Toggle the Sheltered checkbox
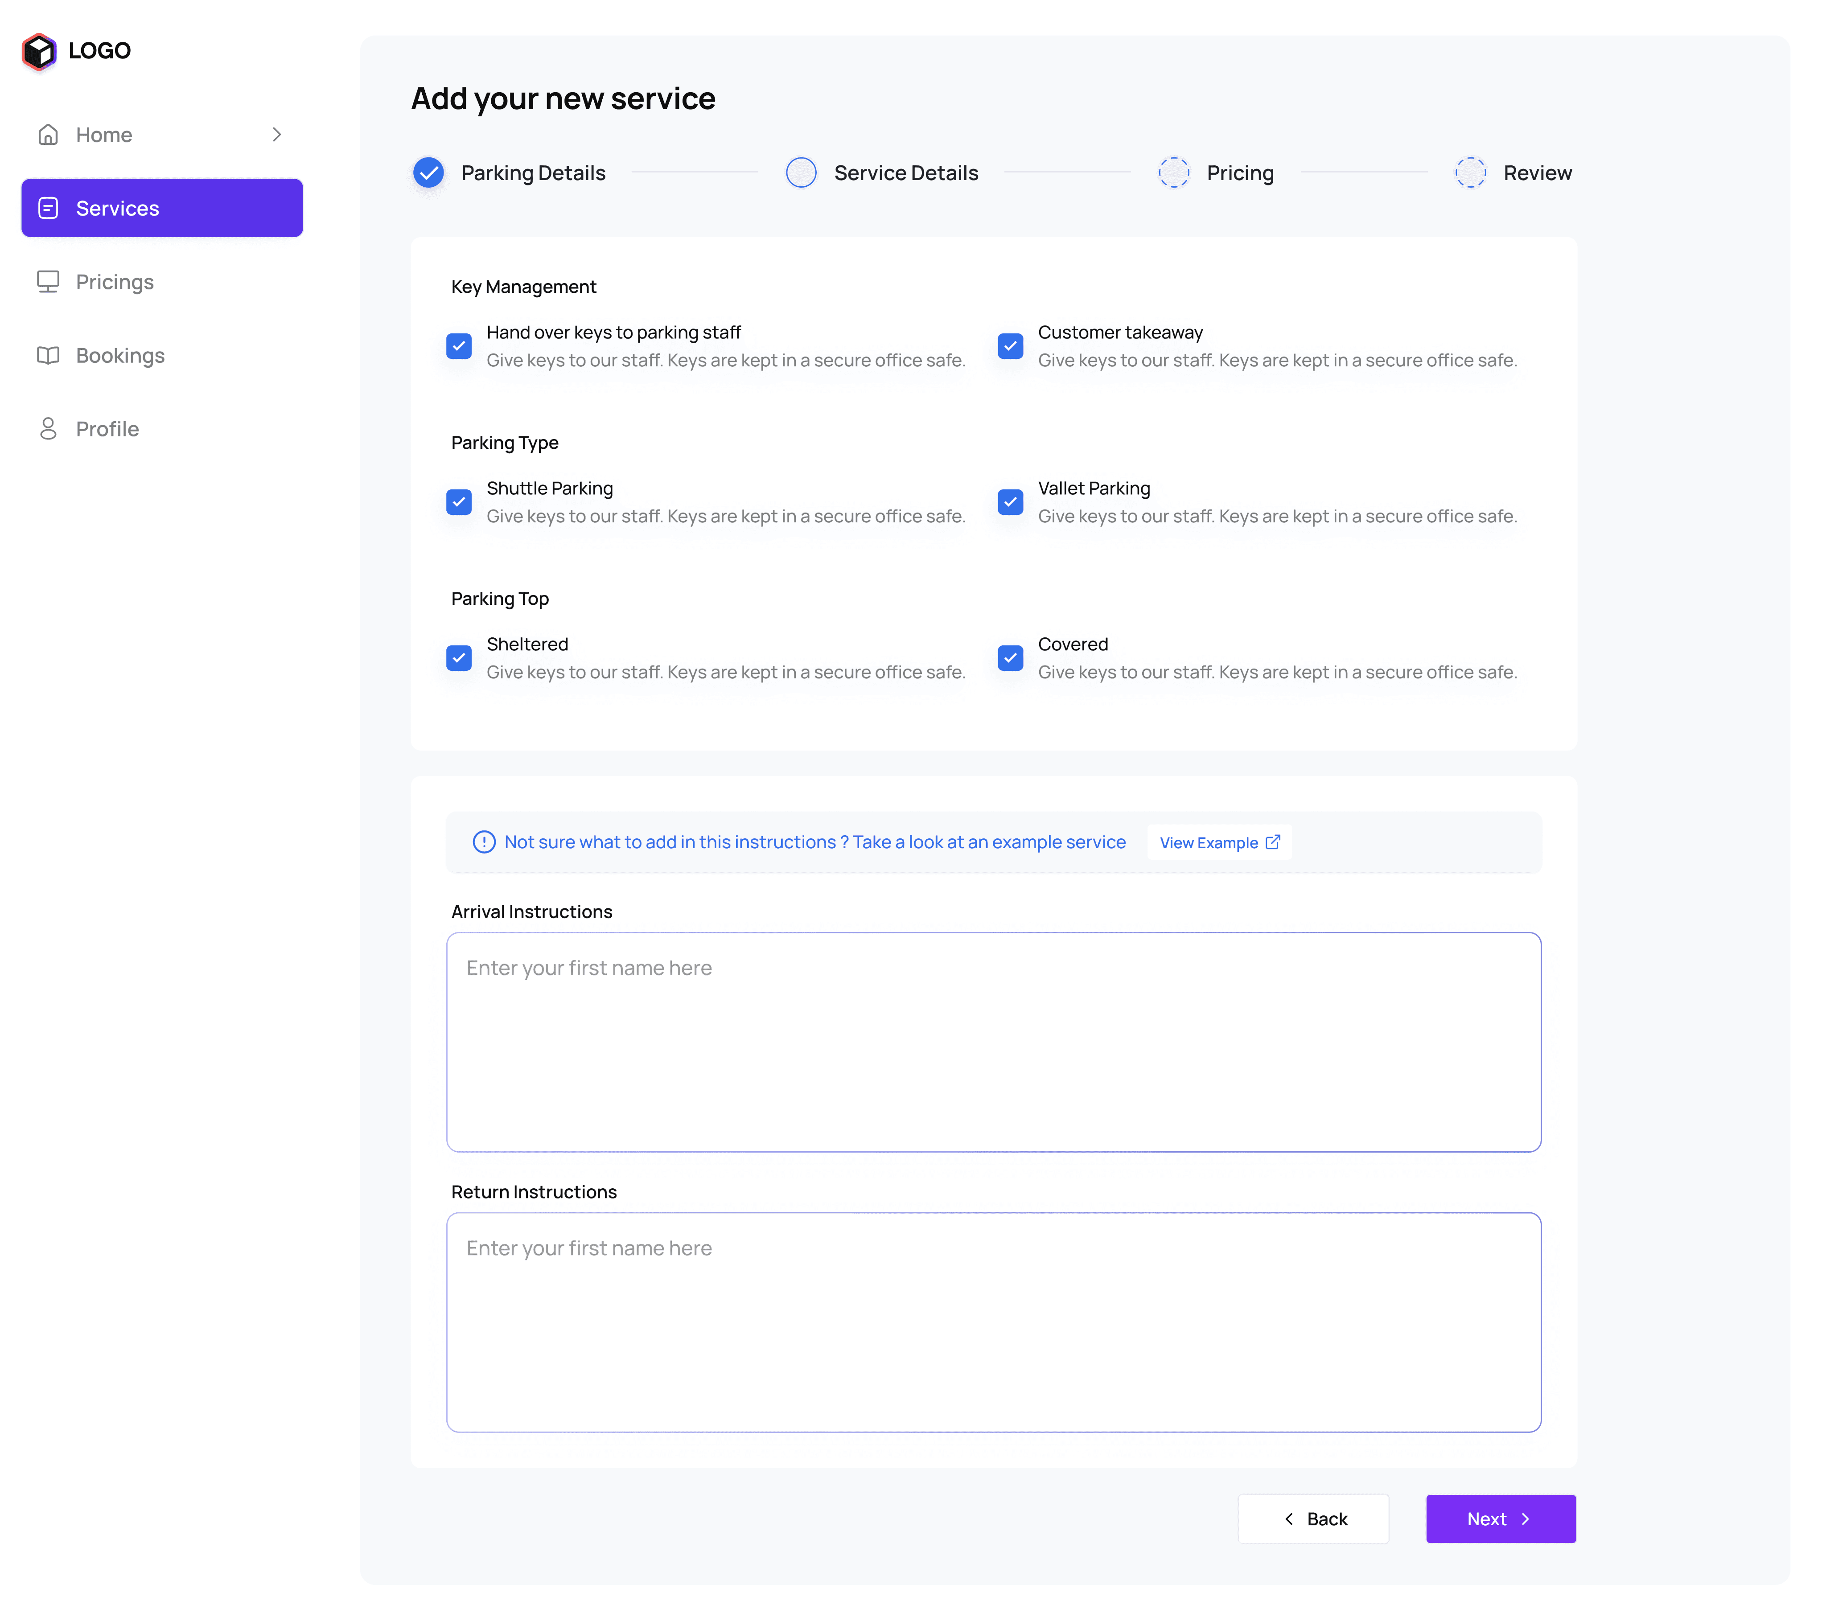 pyautogui.click(x=459, y=658)
